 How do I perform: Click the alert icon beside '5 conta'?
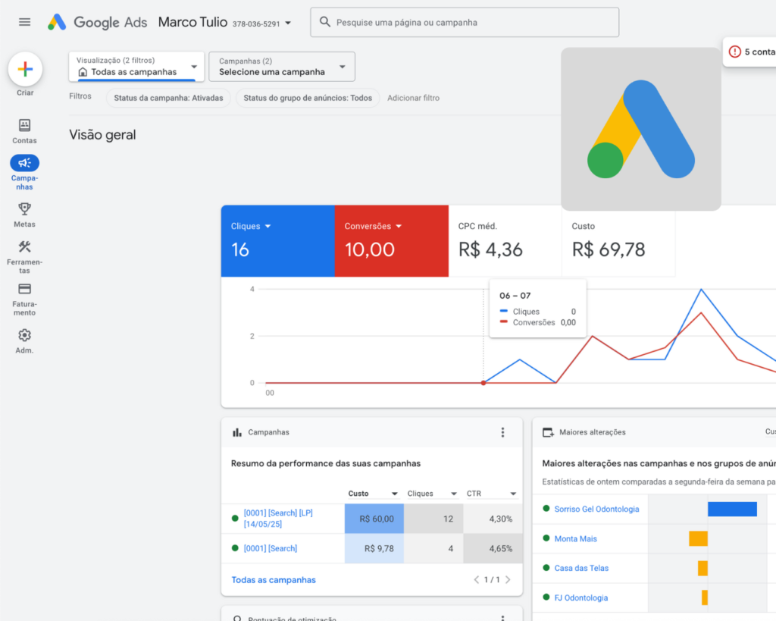coord(735,52)
